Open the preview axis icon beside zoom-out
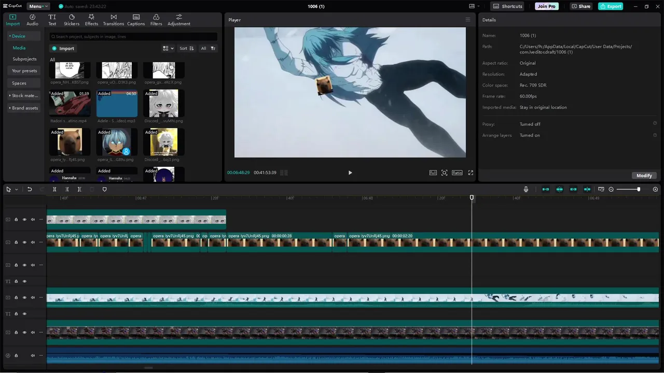 click(601, 190)
